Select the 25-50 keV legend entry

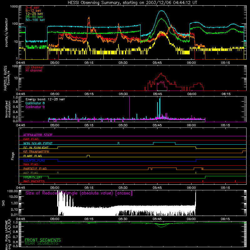click(34, 17)
